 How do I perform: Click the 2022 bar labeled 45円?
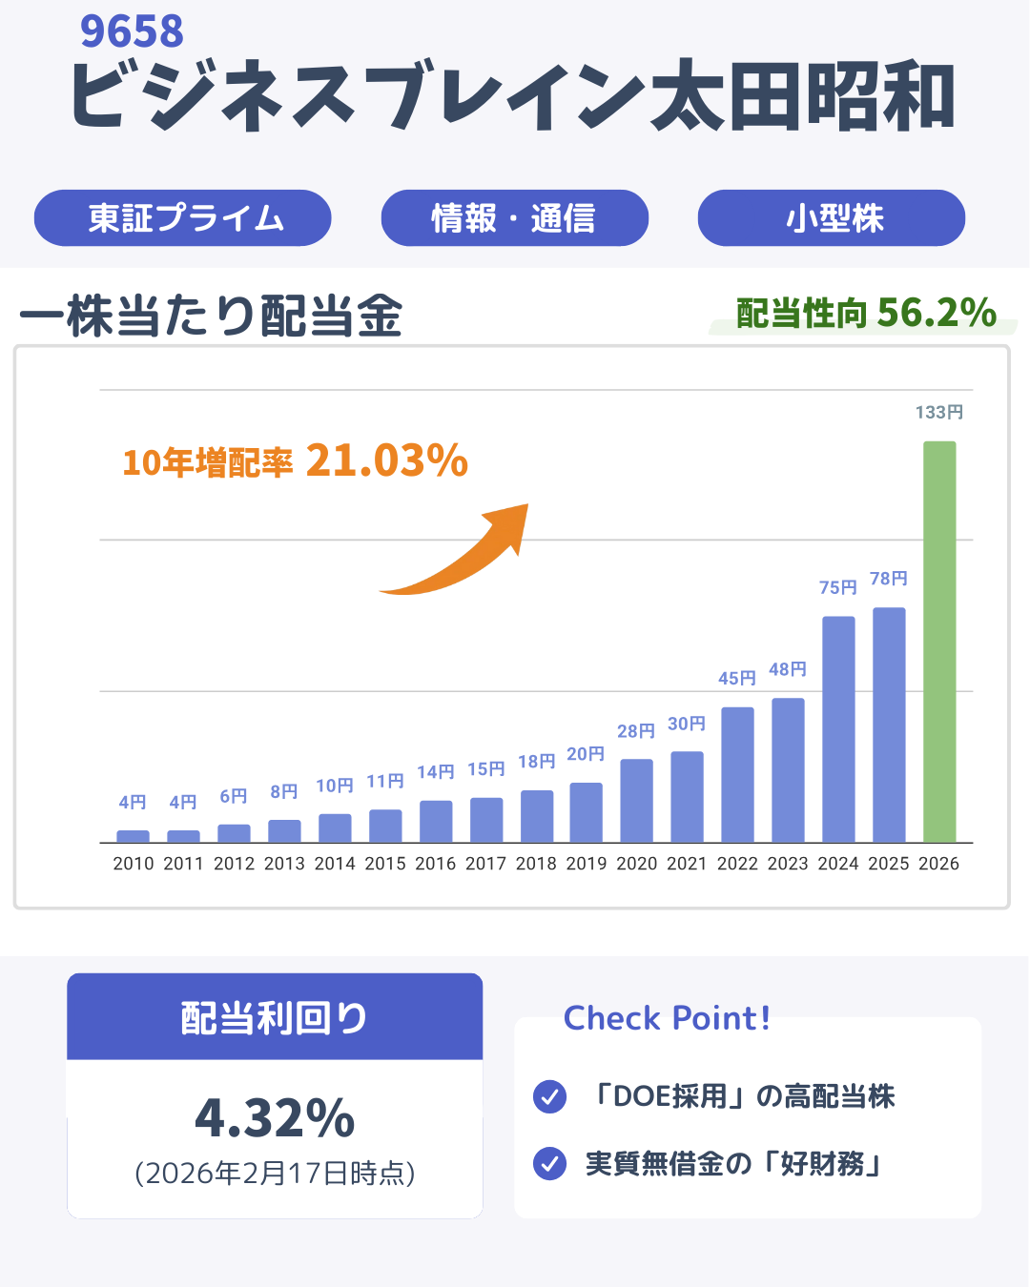(x=737, y=774)
